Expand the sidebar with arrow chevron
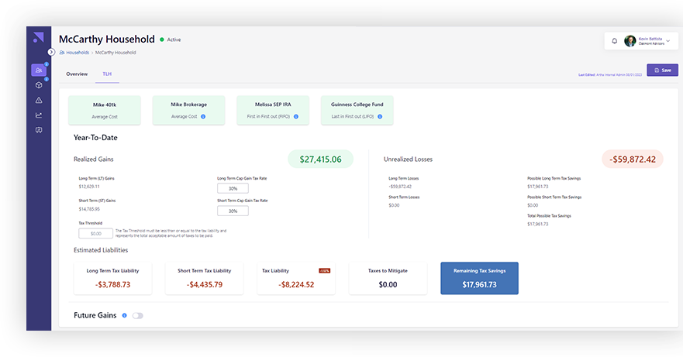This screenshot has width=683, height=357. click(51, 52)
